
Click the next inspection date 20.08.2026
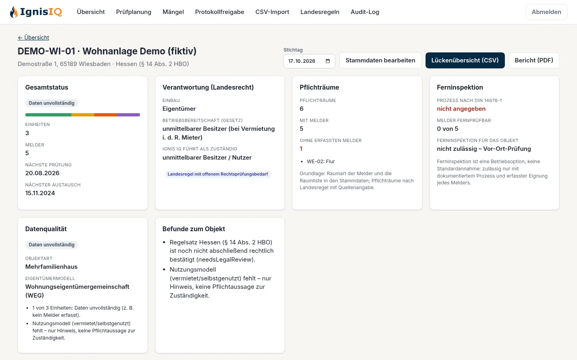[42, 173]
